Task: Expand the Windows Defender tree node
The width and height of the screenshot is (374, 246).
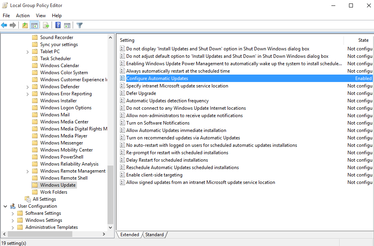Action: click(x=27, y=87)
